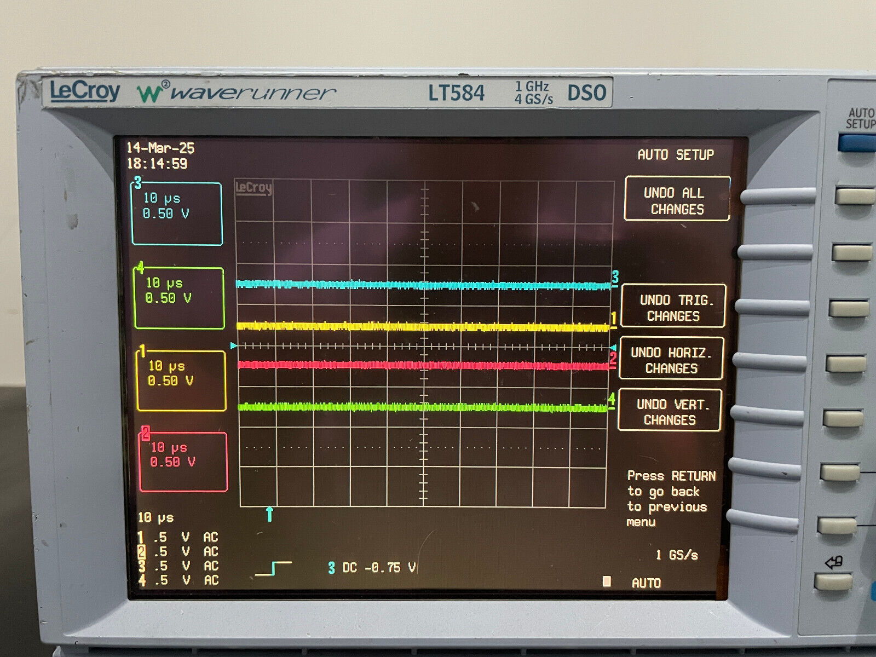Click the return arrow back icon
Viewport: 876px width, 657px height.
834,562
